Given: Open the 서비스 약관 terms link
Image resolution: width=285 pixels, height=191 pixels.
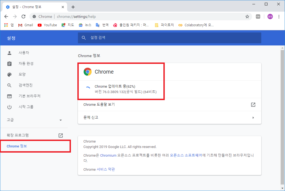Looking at the screenshot, I should pos(106,169).
